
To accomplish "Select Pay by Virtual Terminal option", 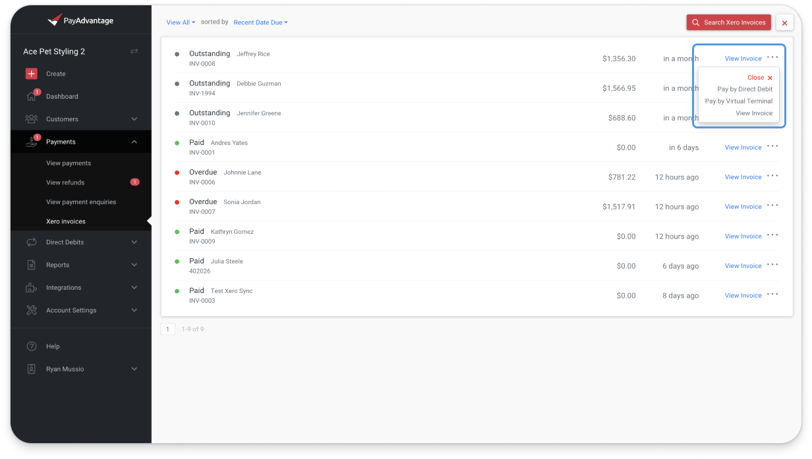I will pyautogui.click(x=739, y=101).
